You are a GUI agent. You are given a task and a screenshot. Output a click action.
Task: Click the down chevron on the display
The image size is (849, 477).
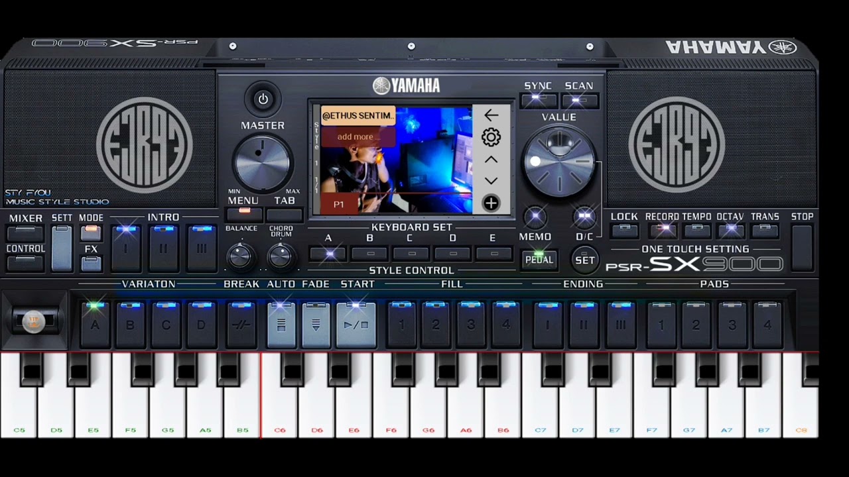[x=491, y=181]
